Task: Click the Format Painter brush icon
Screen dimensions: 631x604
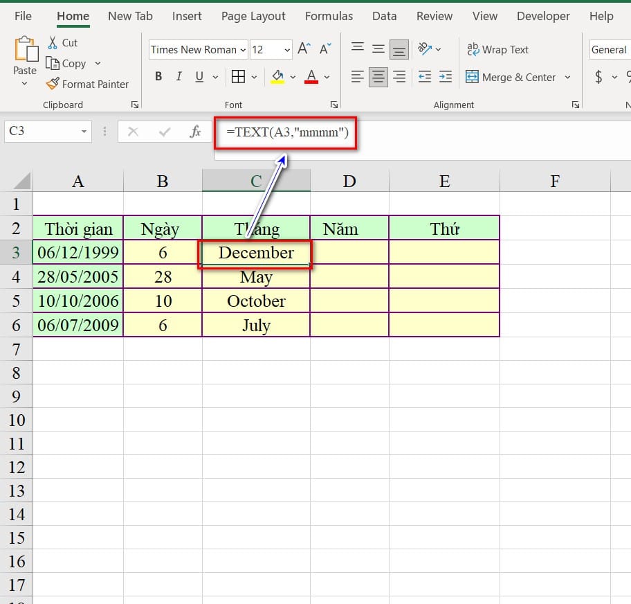Action: click(x=53, y=84)
